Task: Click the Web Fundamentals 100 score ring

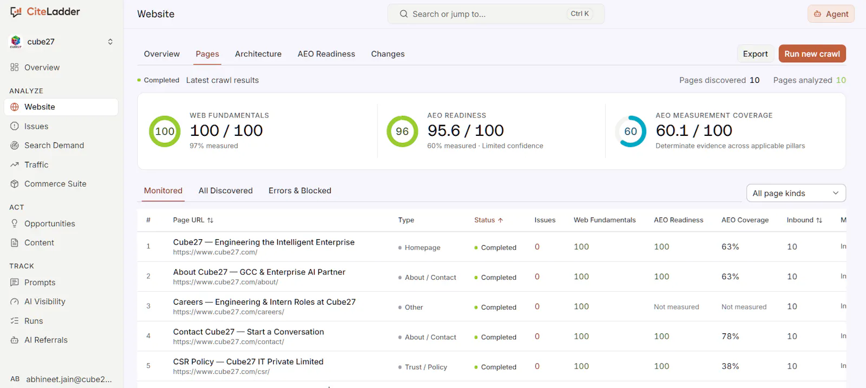Action: click(x=165, y=131)
